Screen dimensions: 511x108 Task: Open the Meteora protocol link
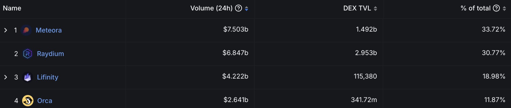[x=49, y=30]
